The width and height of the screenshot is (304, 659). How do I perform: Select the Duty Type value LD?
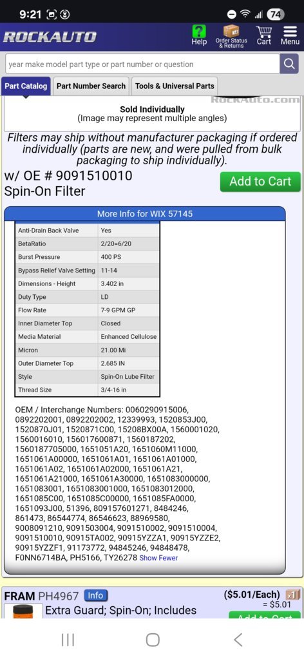tap(105, 297)
